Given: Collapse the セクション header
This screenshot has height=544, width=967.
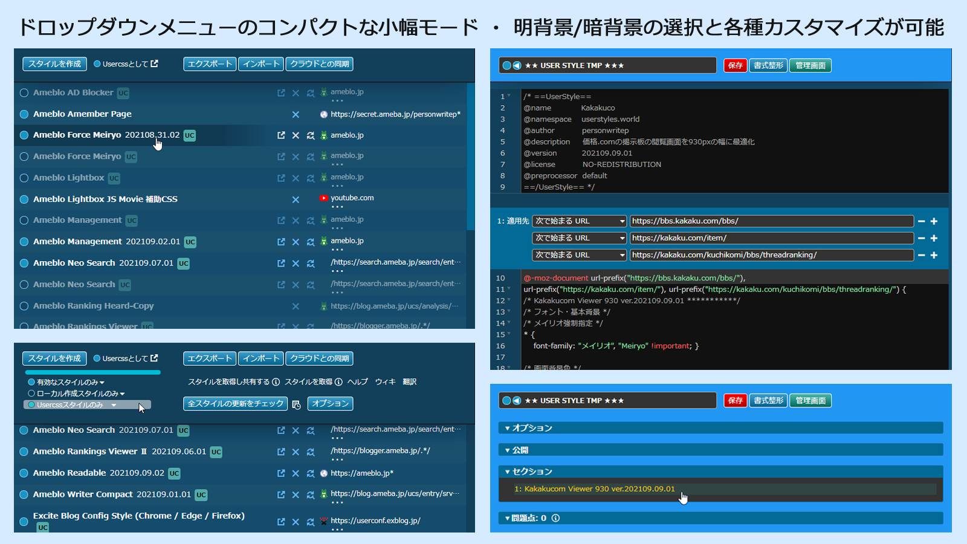Looking at the screenshot, I should (x=721, y=471).
